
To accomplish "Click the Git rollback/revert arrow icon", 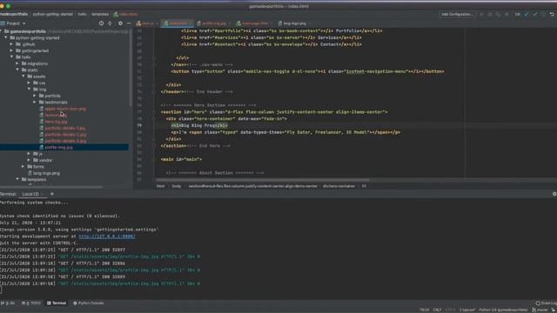I will tap(552, 15).
